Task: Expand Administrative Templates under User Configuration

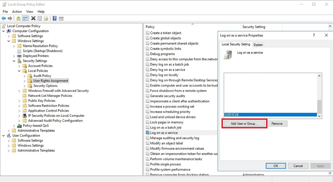Action: (x=9, y=151)
